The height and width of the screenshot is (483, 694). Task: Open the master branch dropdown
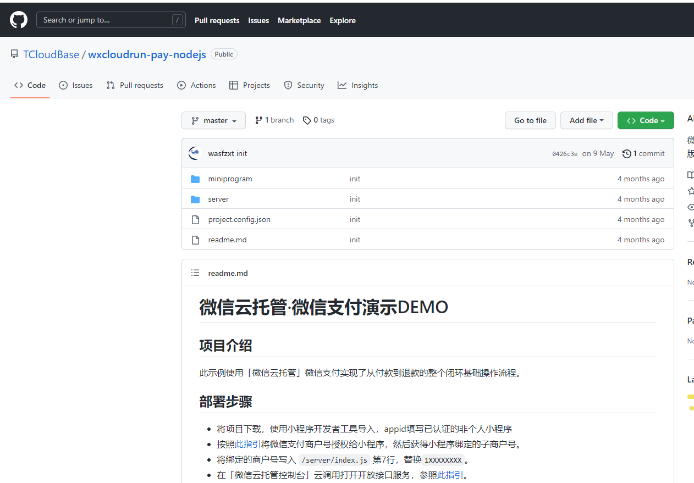pyautogui.click(x=213, y=120)
